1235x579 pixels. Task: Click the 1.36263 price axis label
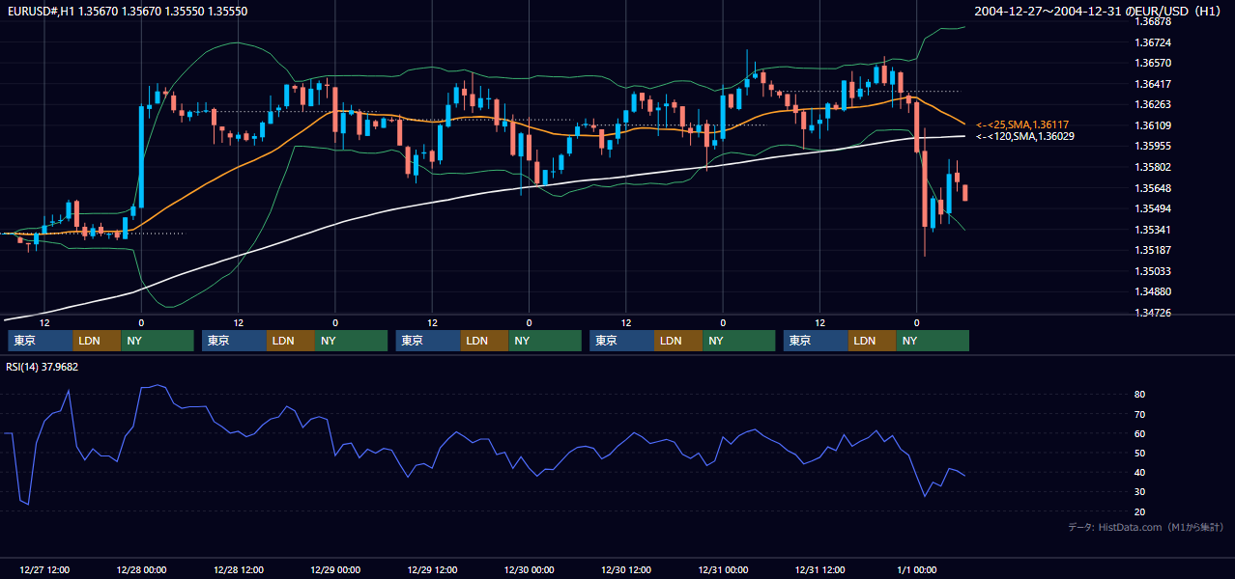pos(1155,104)
